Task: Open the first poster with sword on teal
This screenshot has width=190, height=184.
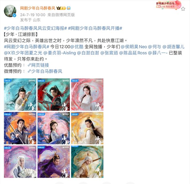Action: pos(20,94)
